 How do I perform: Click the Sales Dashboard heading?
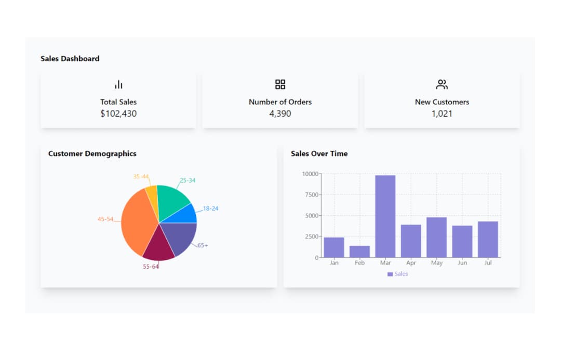[70, 59]
